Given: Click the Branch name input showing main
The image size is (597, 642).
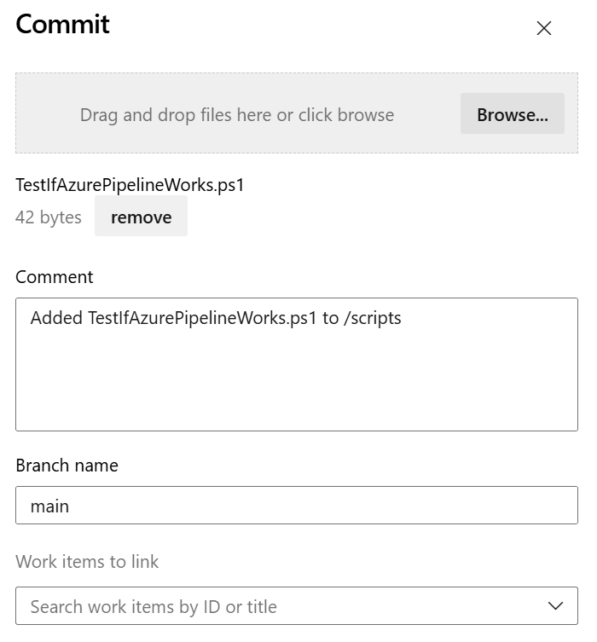Looking at the screenshot, I should click(x=296, y=506).
